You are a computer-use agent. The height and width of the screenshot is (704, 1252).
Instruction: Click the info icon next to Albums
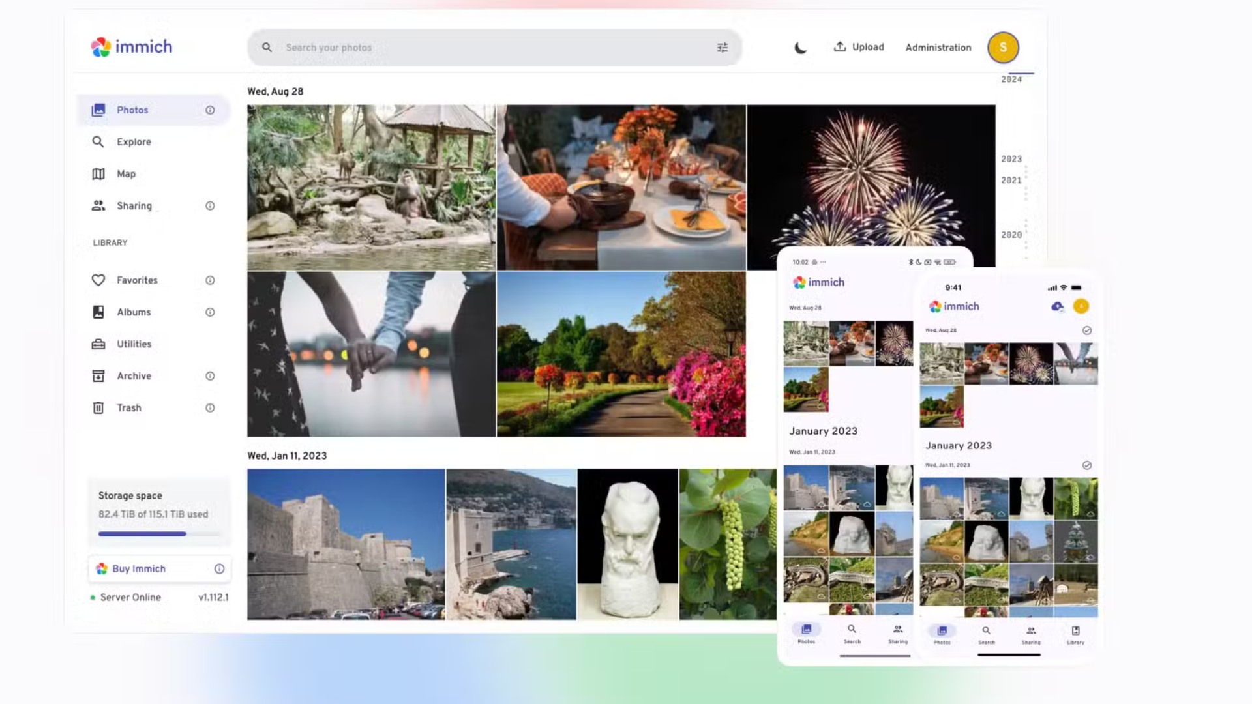click(210, 312)
